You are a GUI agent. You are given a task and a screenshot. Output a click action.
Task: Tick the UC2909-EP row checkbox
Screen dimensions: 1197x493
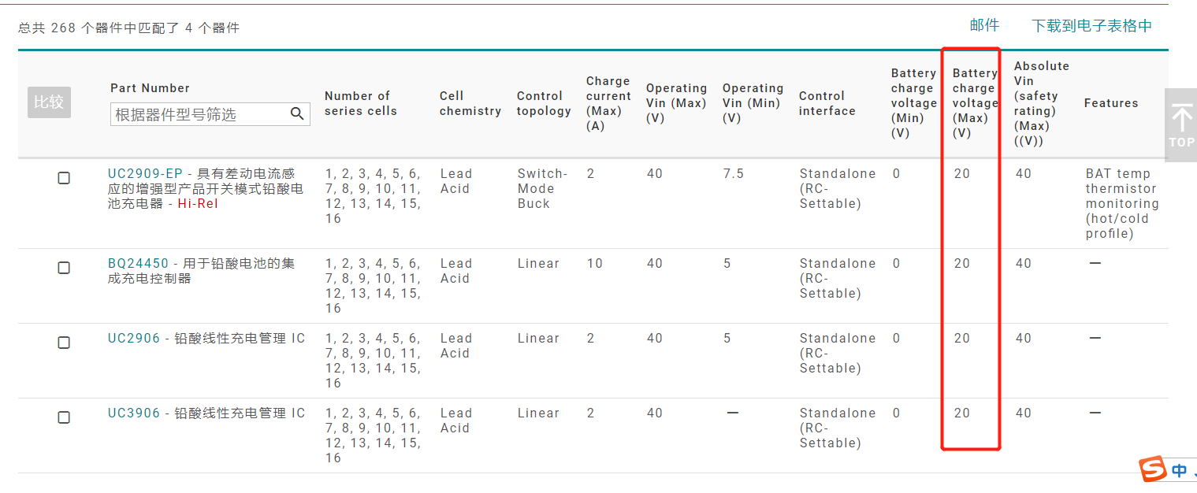tap(64, 178)
